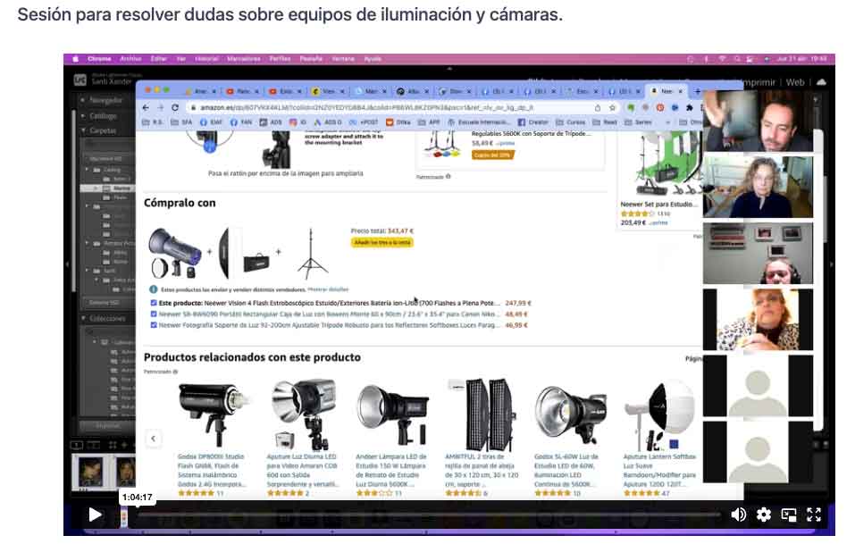This screenshot has height=544, width=855.
Task: Click the lock icon before amazon.es
Action: pos(193,107)
